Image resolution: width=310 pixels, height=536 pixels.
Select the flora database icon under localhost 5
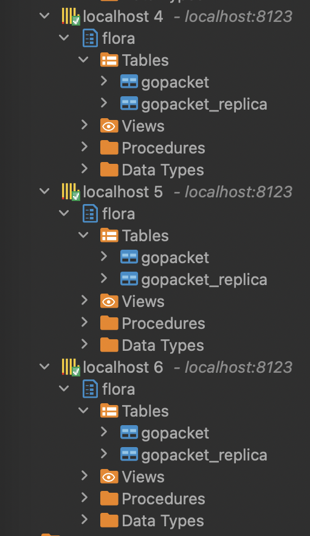point(90,214)
